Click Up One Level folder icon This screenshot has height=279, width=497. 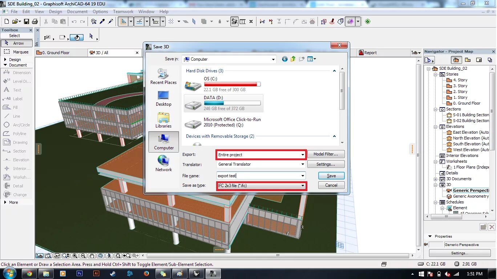293,59
